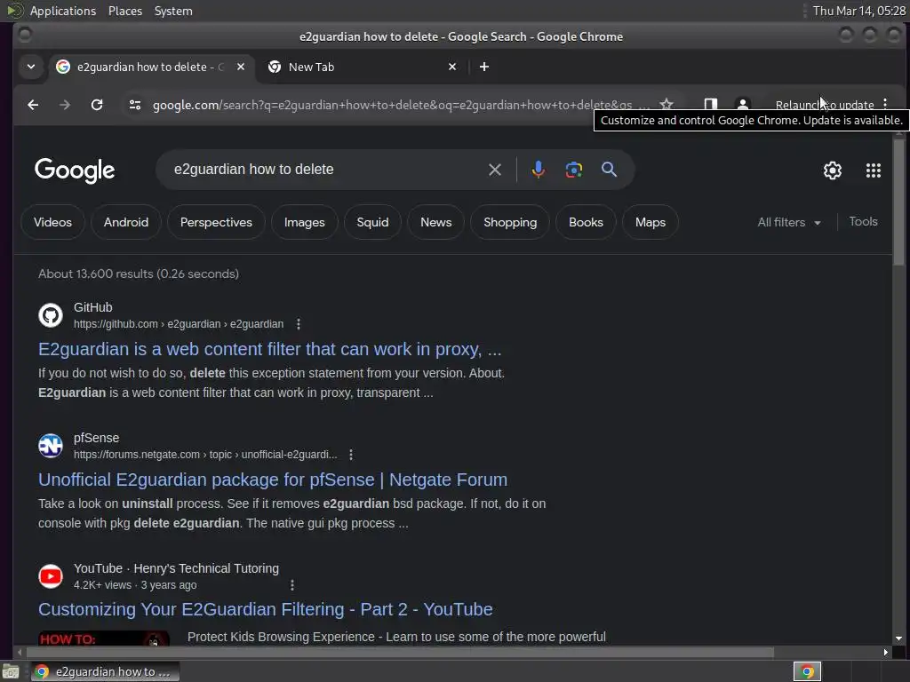Open the GitHub E2guardian result link
910x682 pixels.
tap(270, 349)
